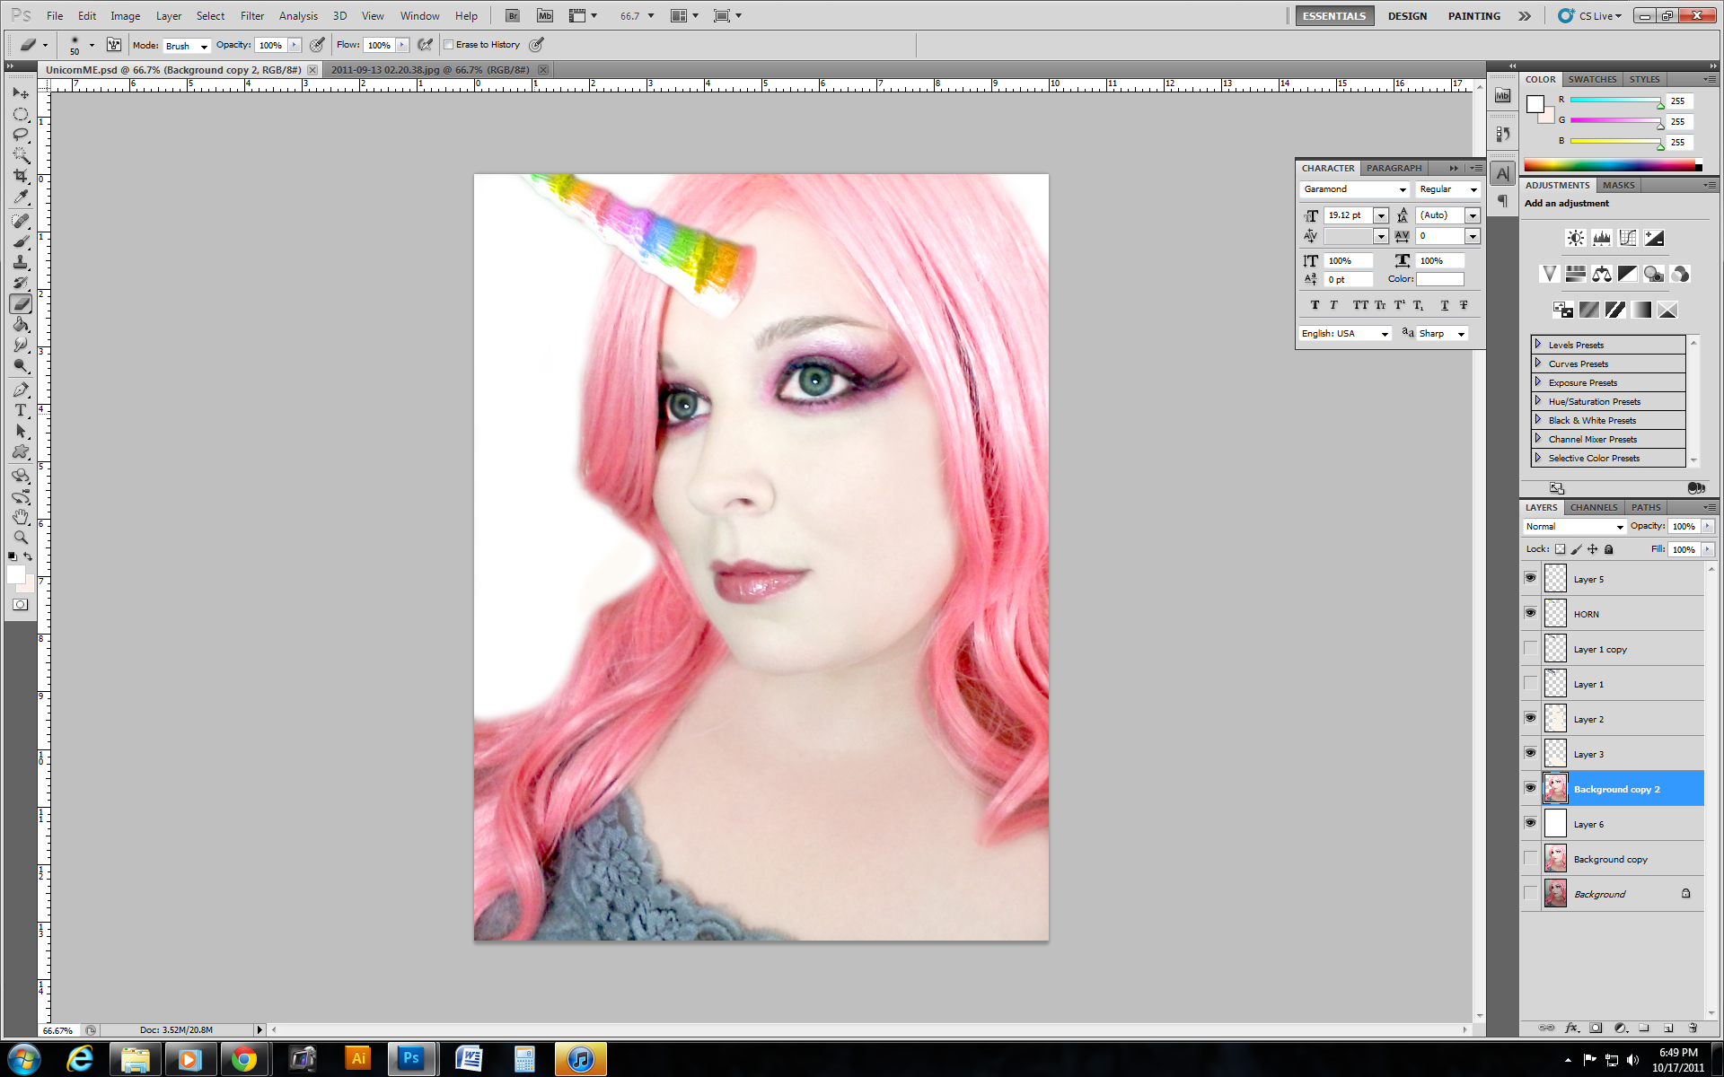Click the foreground color swatch in Color panel
This screenshot has height=1077, width=1724.
point(1535,104)
